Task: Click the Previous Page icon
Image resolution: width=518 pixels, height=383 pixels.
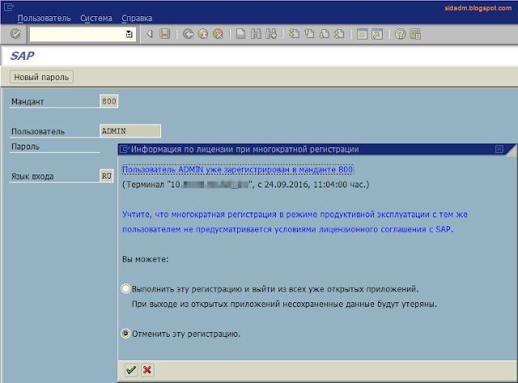Action: coord(309,34)
